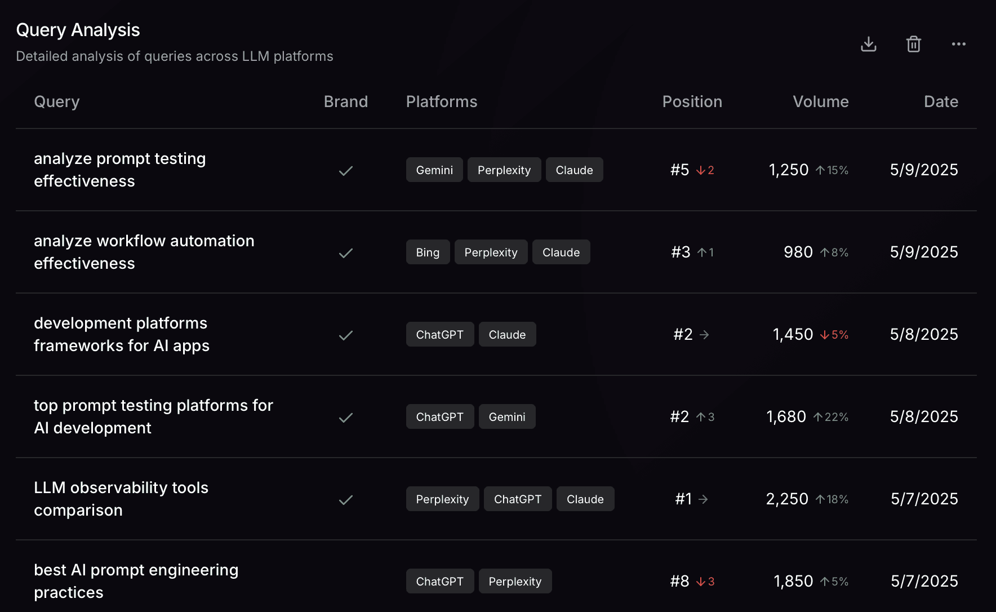
Task: Click the download icon
Action: pyautogui.click(x=869, y=44)
